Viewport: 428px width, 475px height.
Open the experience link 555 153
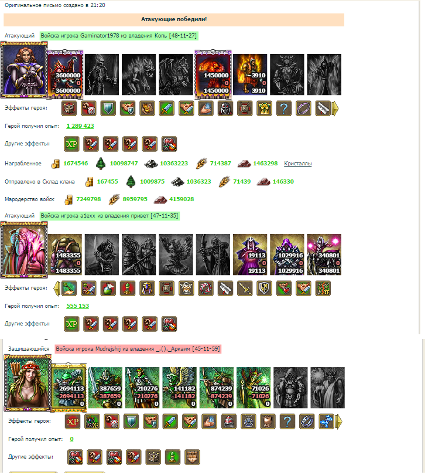pyautogui.click(x=78, y=306)
